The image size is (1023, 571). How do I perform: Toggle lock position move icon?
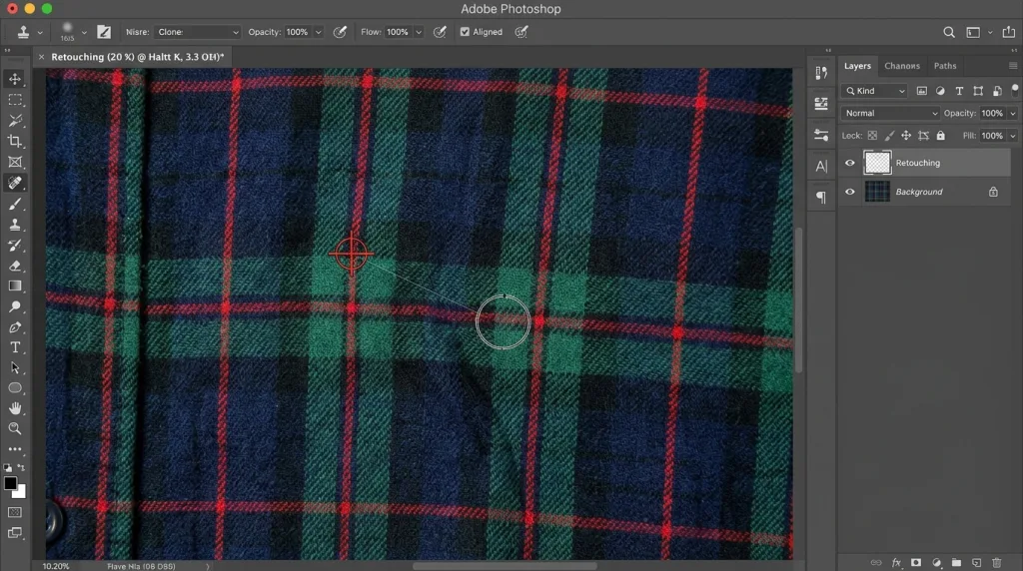(x=906, y=136)
